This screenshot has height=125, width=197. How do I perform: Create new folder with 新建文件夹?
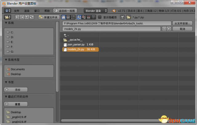pos(49,17)
